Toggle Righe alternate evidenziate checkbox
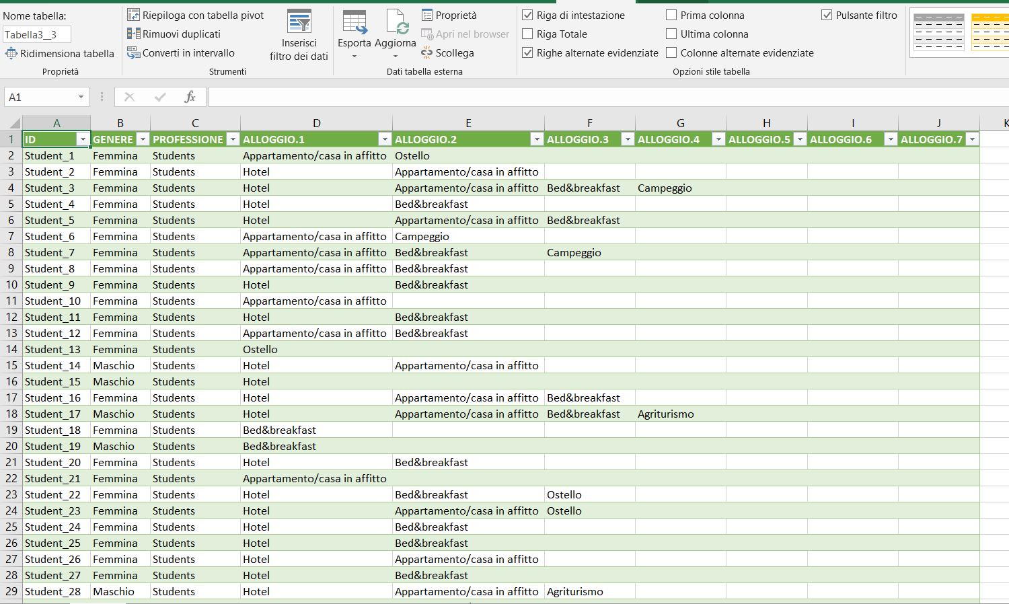 click(x=528, y=52)
